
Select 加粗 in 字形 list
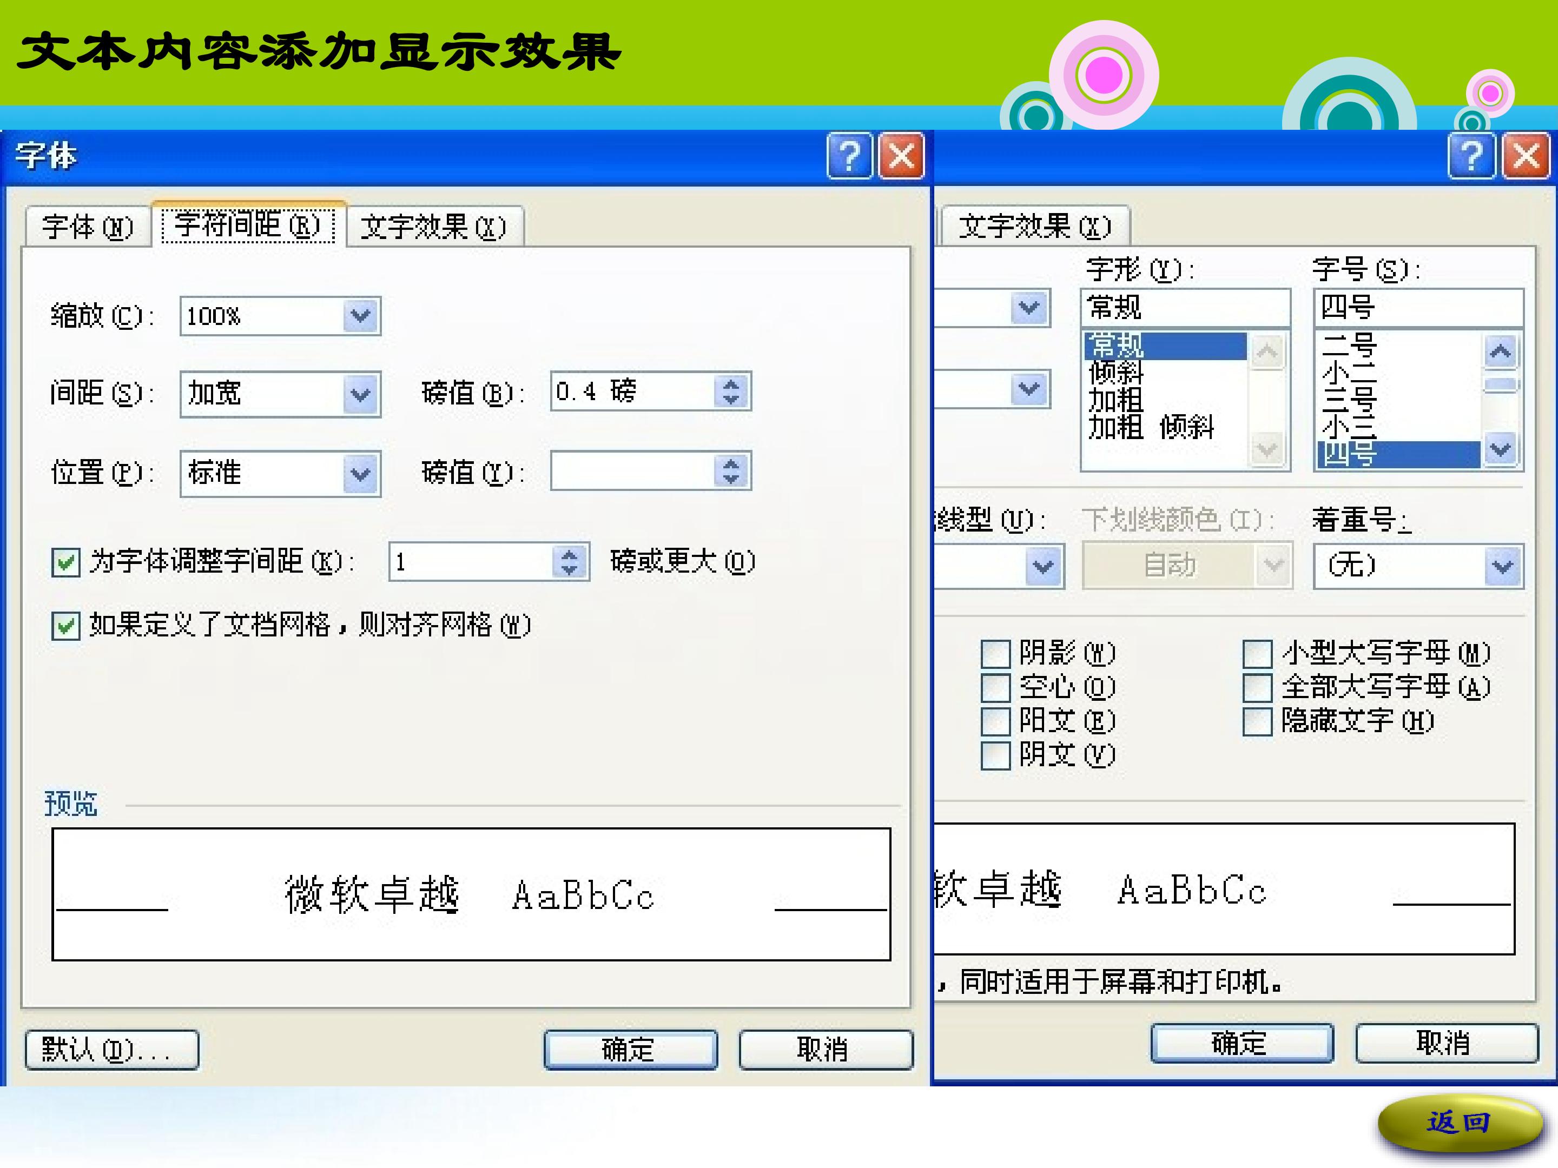click(x=1166, y=400)
